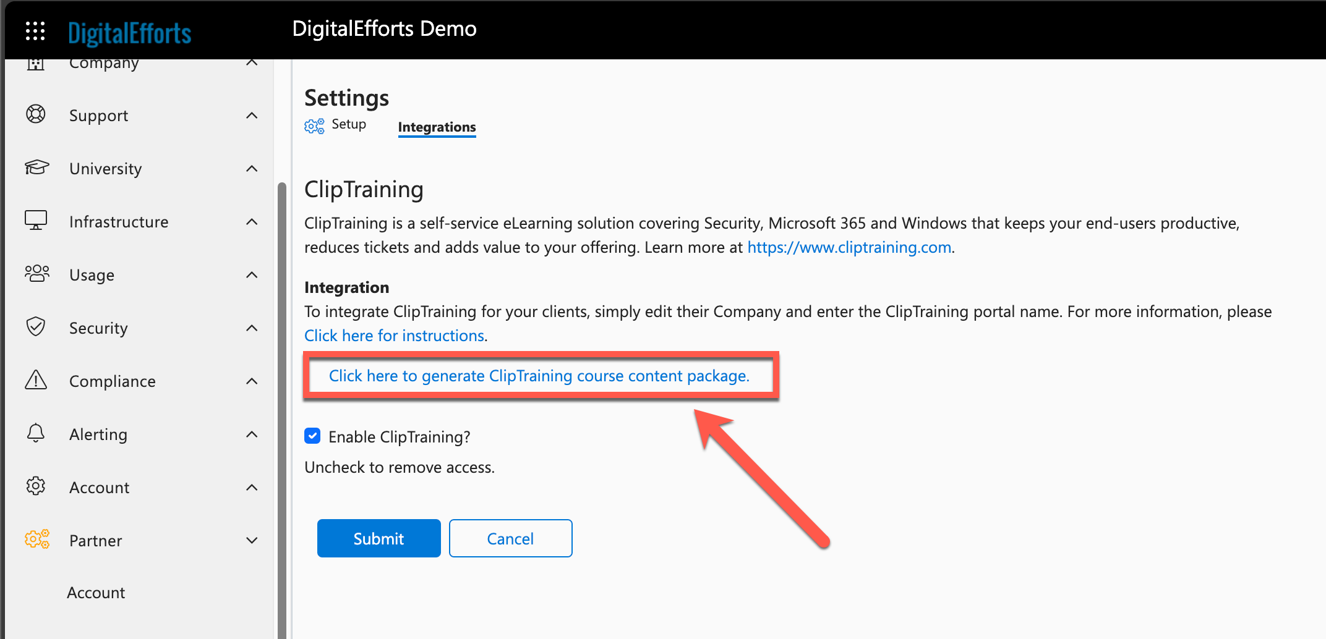
Task: Click the Infrastructure monitor icon
Action: [x=36, y=221]
